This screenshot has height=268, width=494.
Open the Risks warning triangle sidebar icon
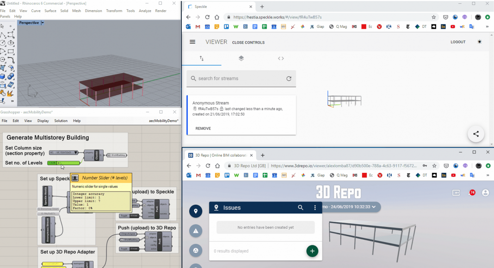pyautogui.click(x=196, y=231)
